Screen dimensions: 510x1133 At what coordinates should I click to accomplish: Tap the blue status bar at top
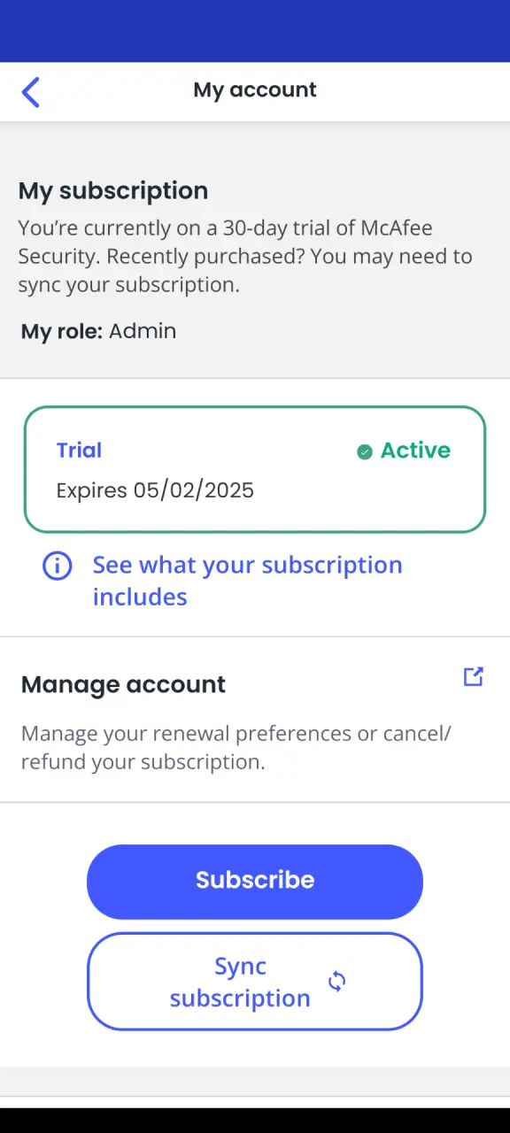(255, 31)
